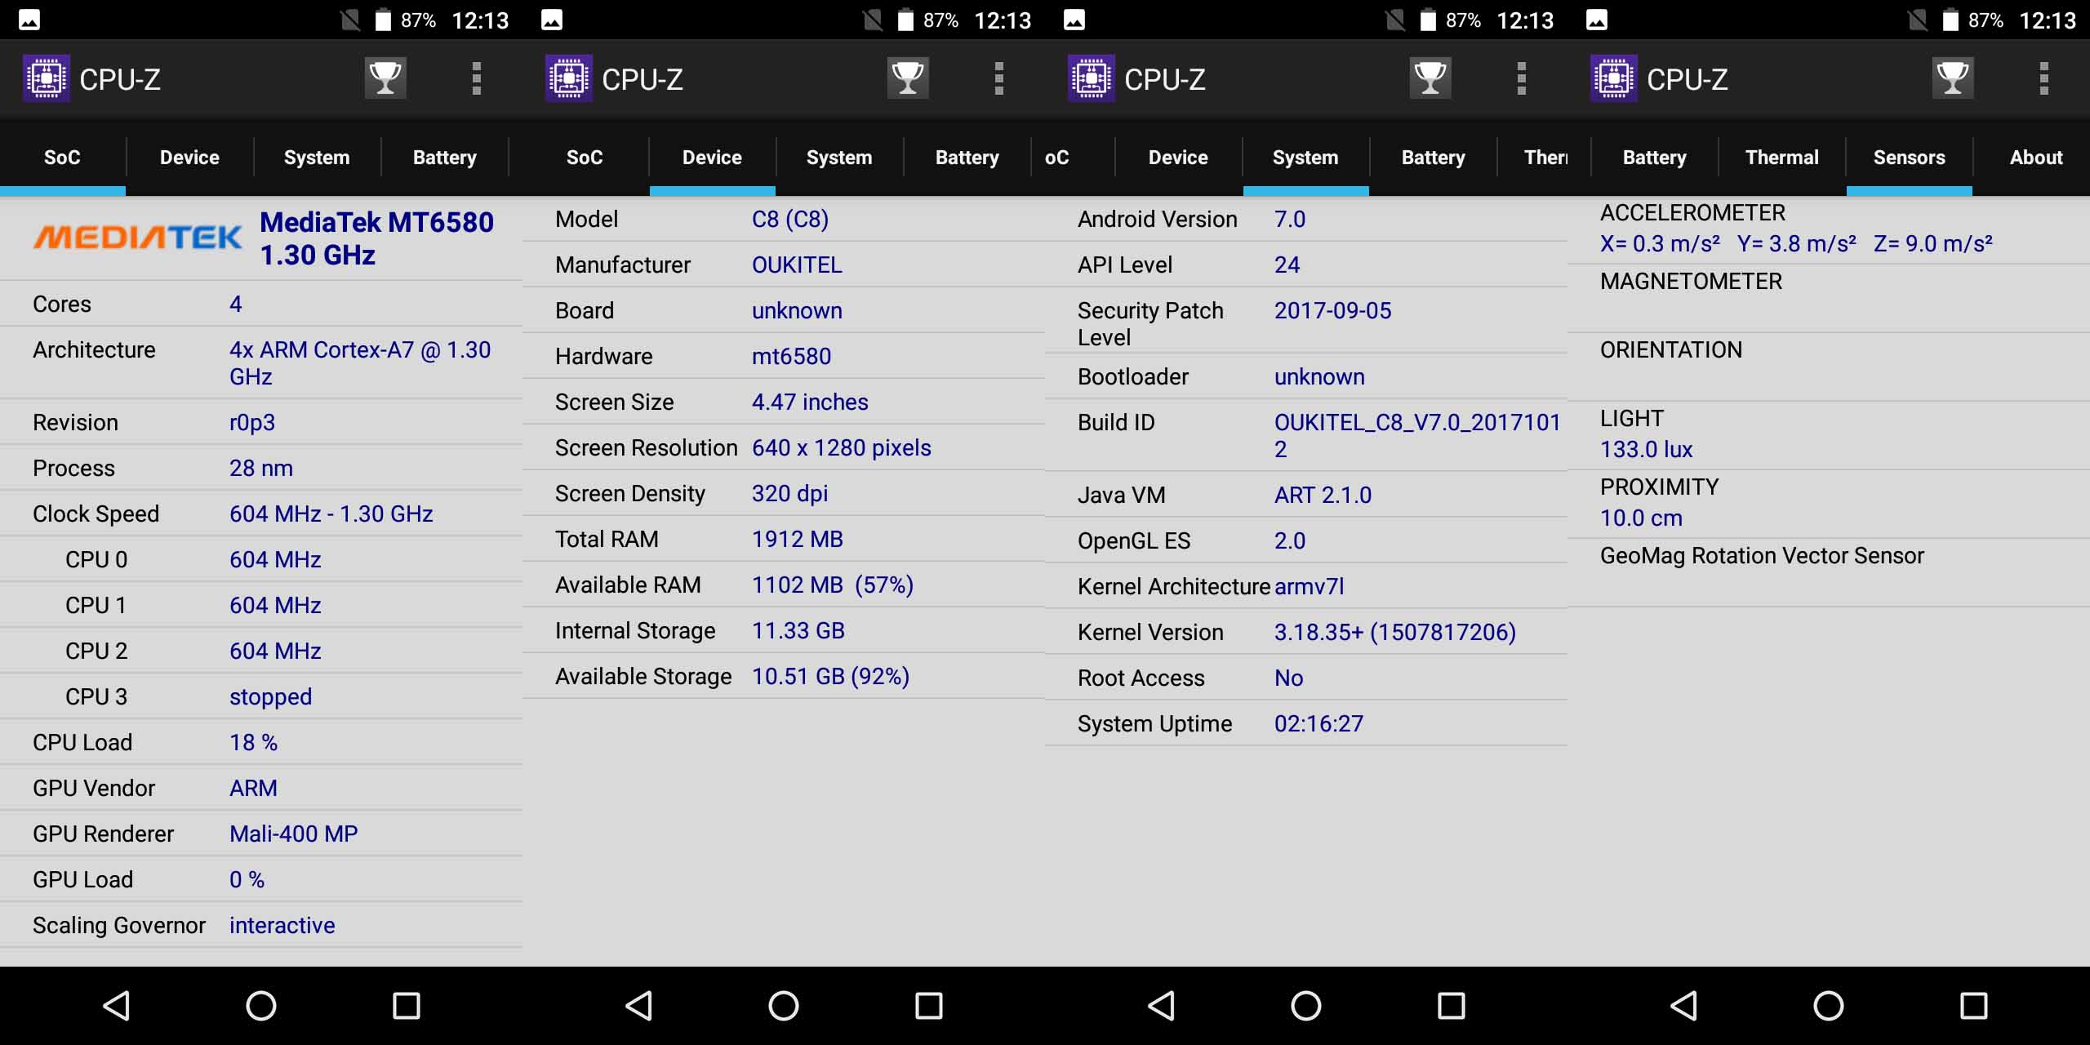
Task: Tap the Android home button below the Sensors screen
Action: pos(1829,1006)
